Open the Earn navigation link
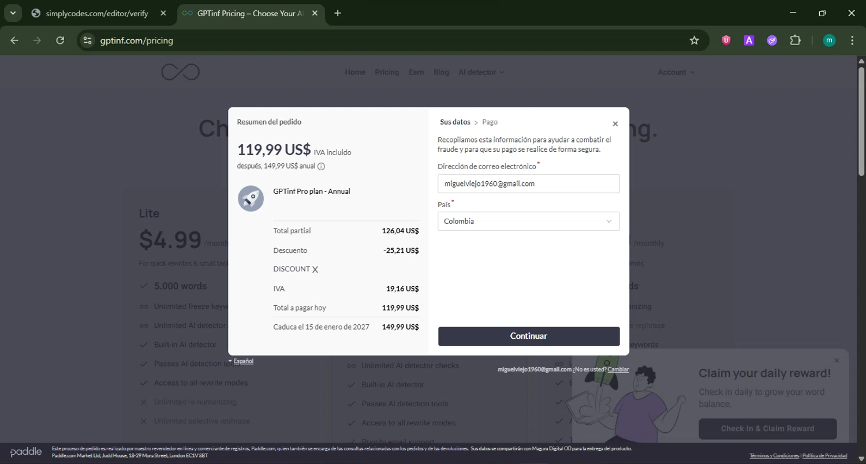The width and height of the screenshot is (866, 464). pos(416,72)
